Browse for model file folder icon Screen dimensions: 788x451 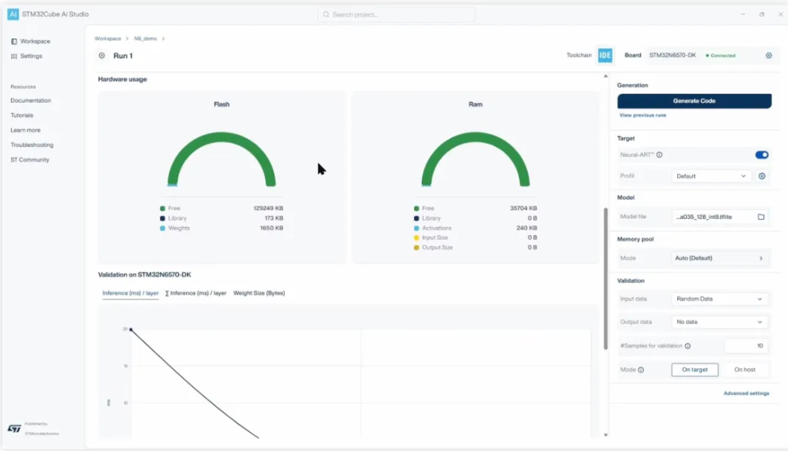761,217
